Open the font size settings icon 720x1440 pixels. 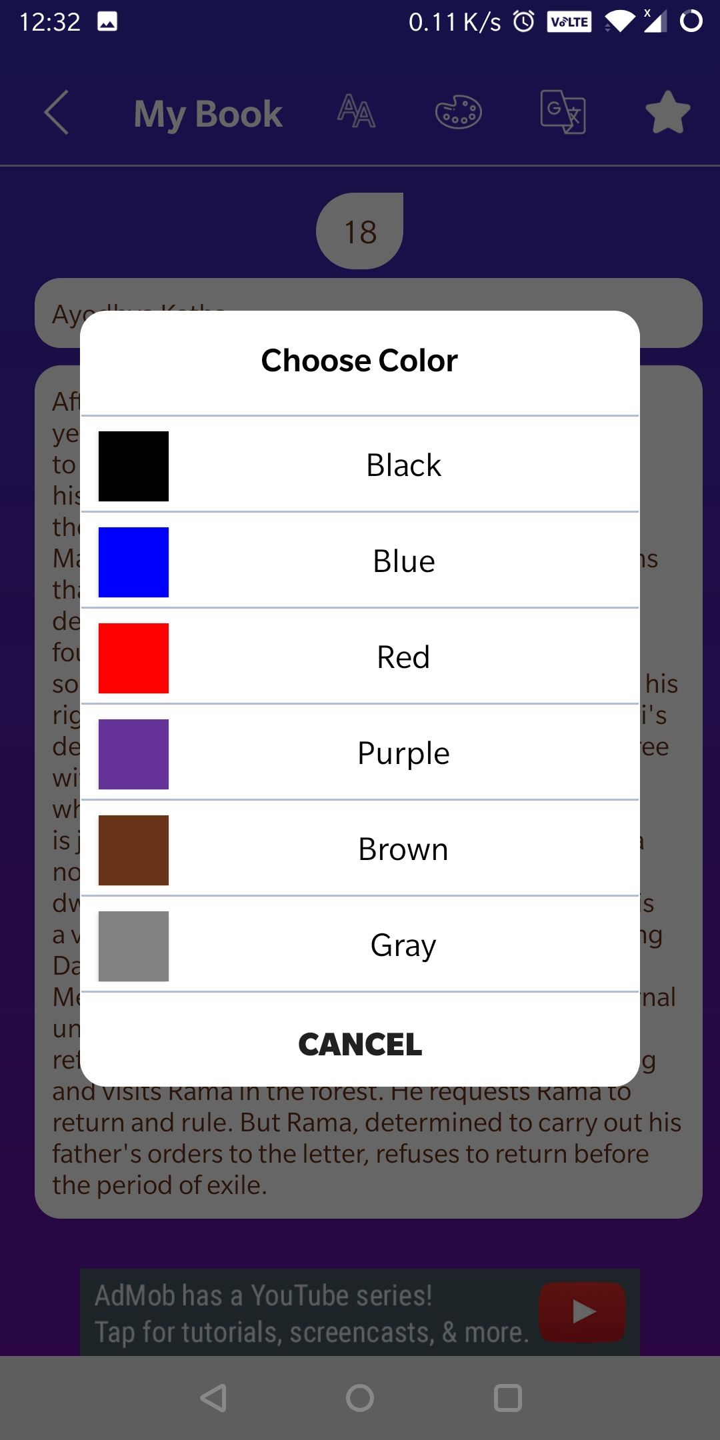pyautogui.click(x=356, y=111)
